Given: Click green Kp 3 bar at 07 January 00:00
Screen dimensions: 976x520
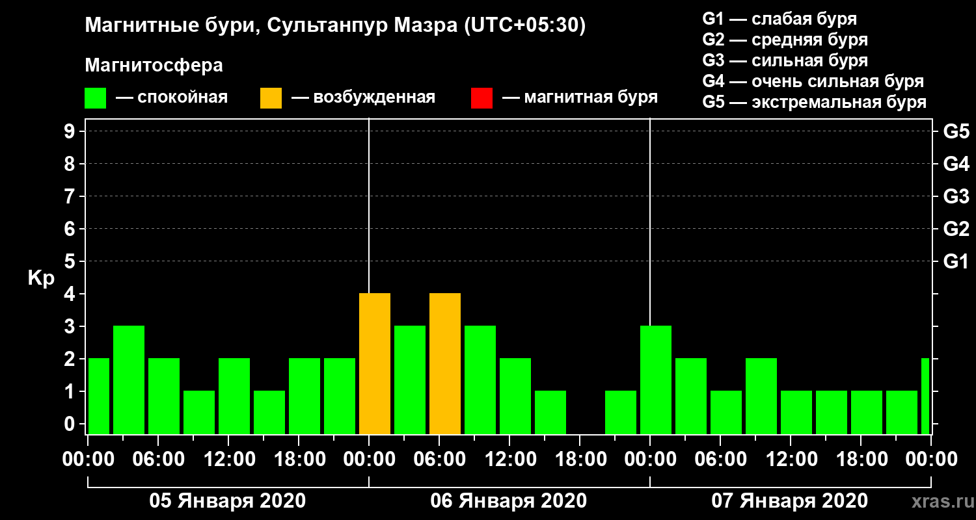Looking at the screenshot, I should tap(656, 380).
